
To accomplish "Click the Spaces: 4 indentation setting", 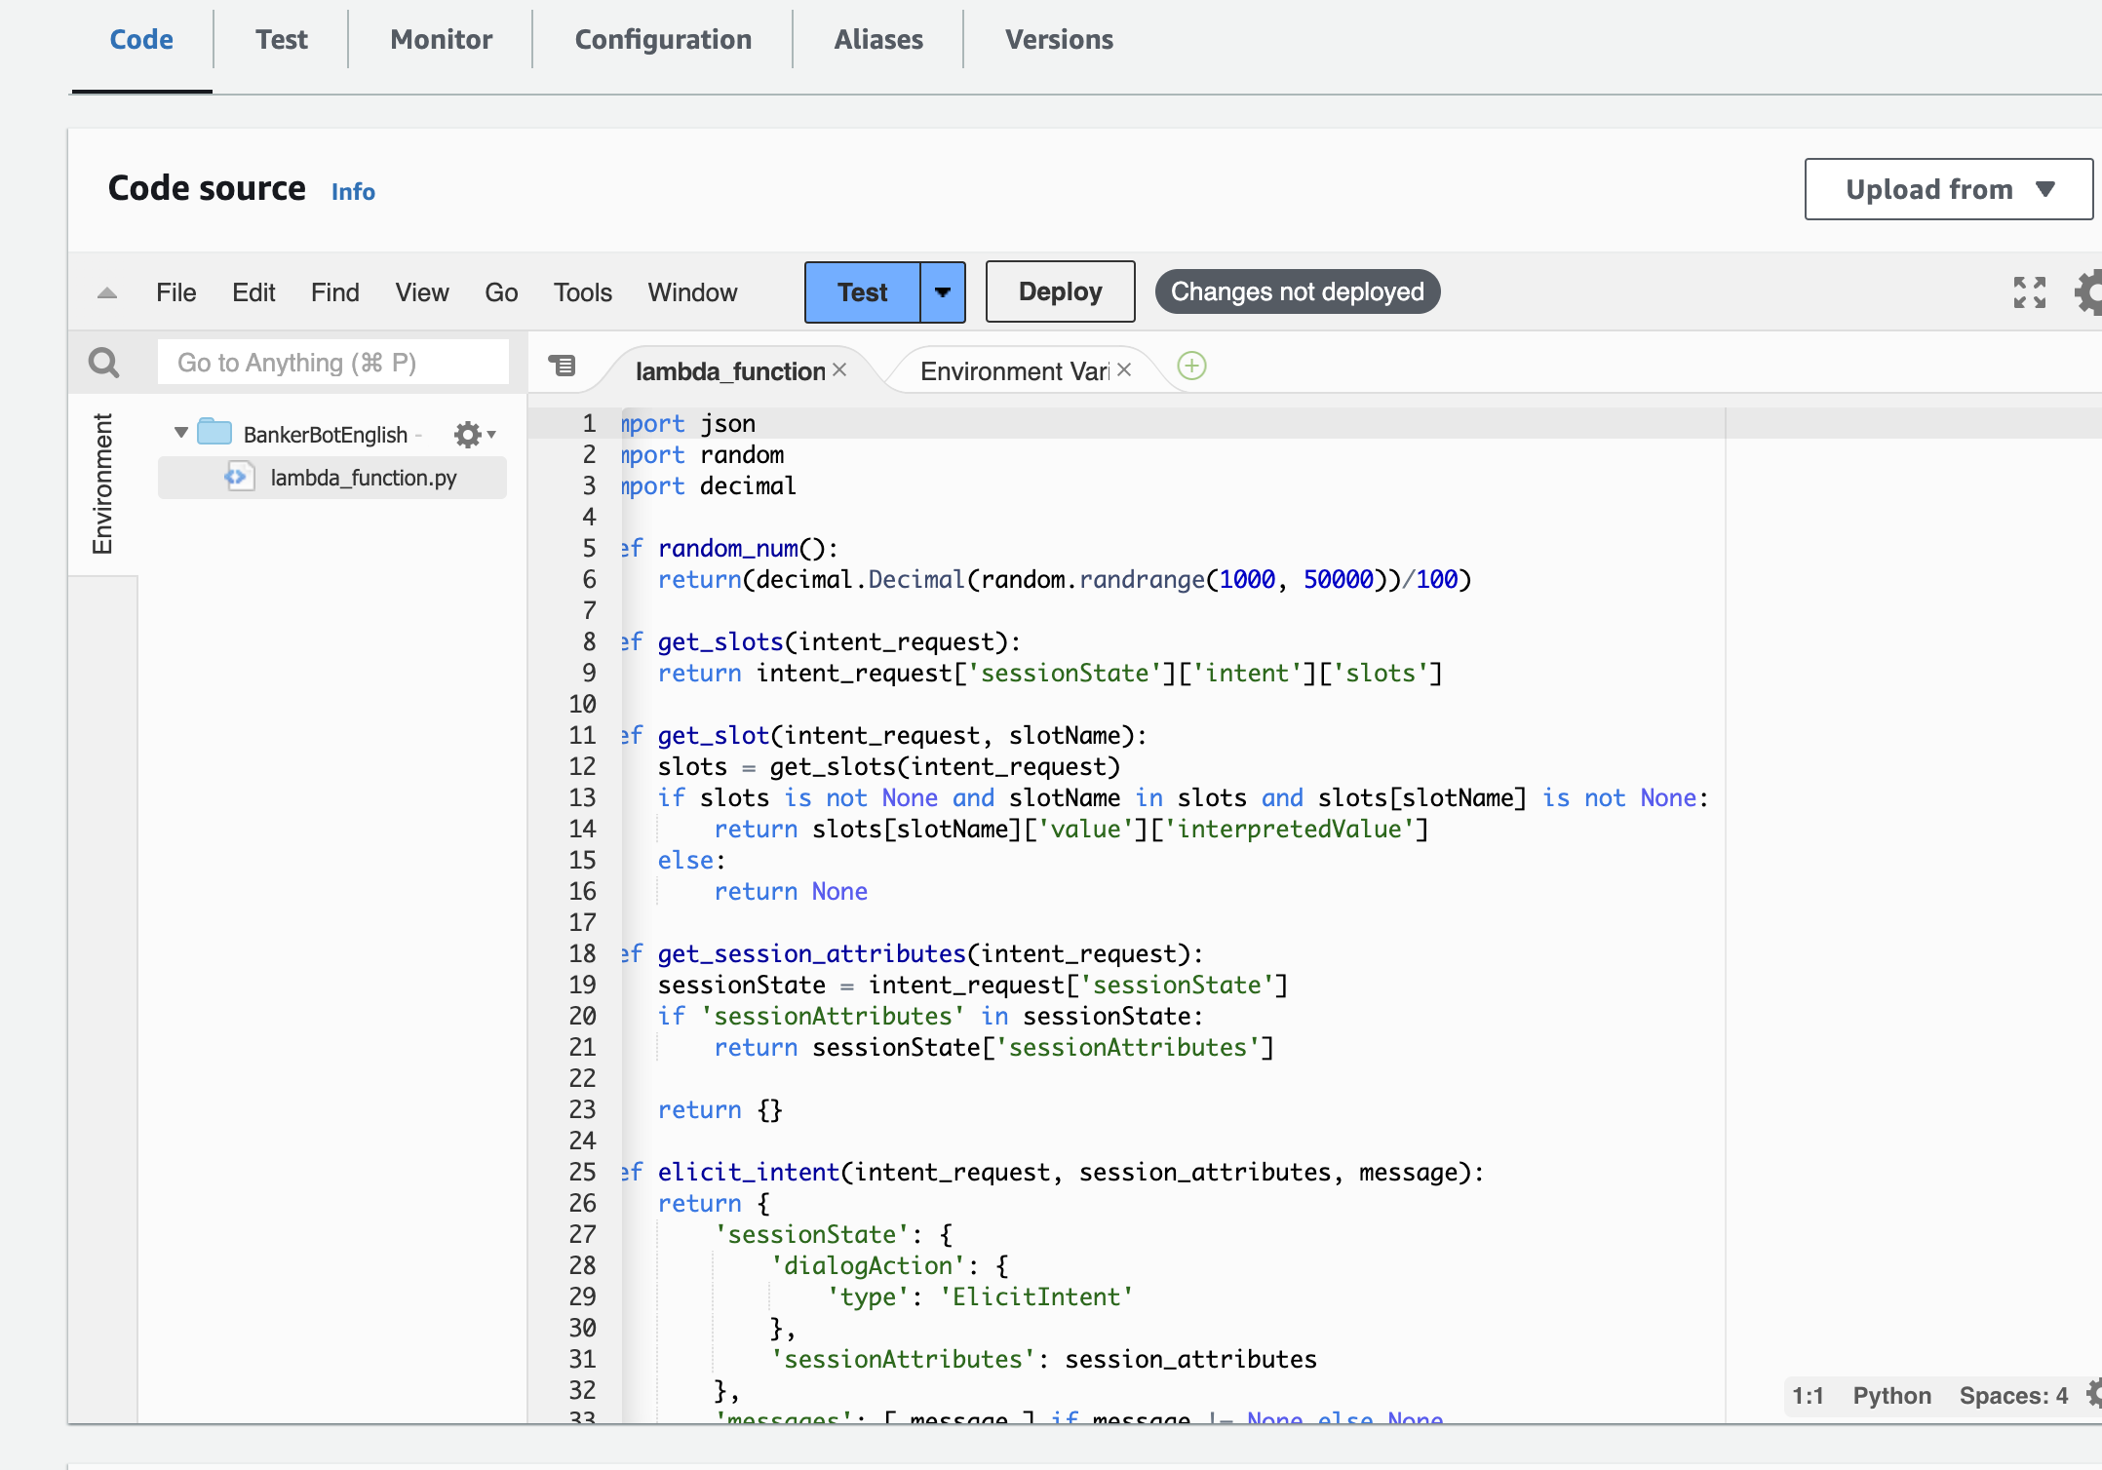I will (2013, 1396).
